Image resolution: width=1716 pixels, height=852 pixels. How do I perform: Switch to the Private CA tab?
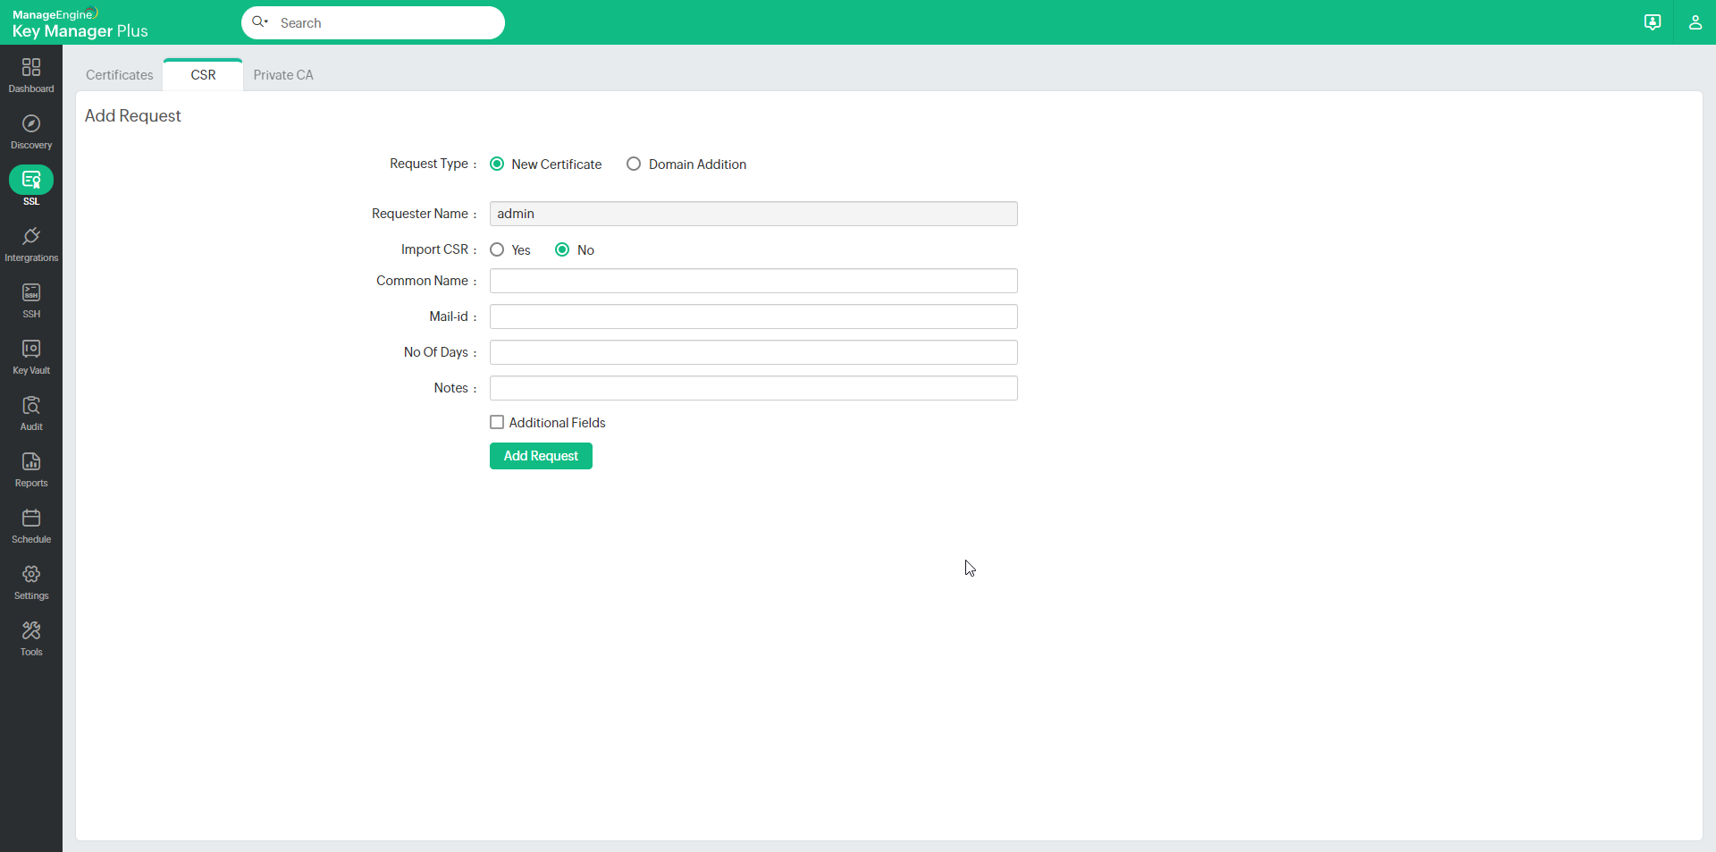click(x=283, y=75)
